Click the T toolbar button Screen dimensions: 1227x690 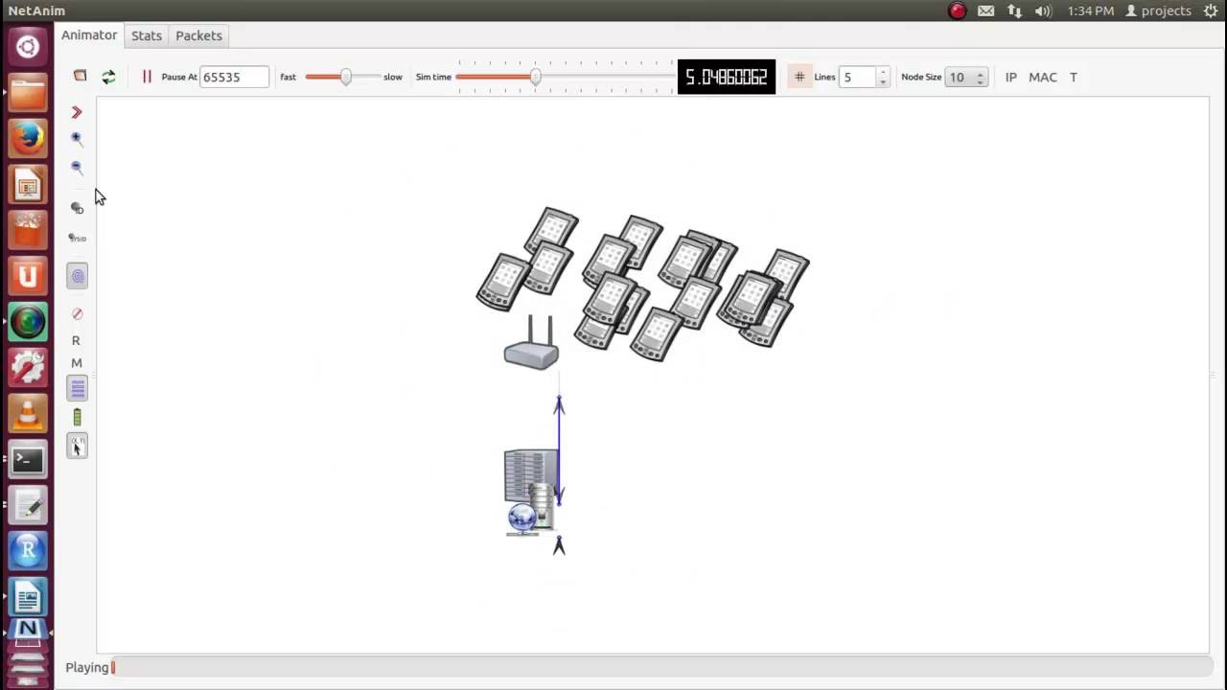[x=1074, y=77]
